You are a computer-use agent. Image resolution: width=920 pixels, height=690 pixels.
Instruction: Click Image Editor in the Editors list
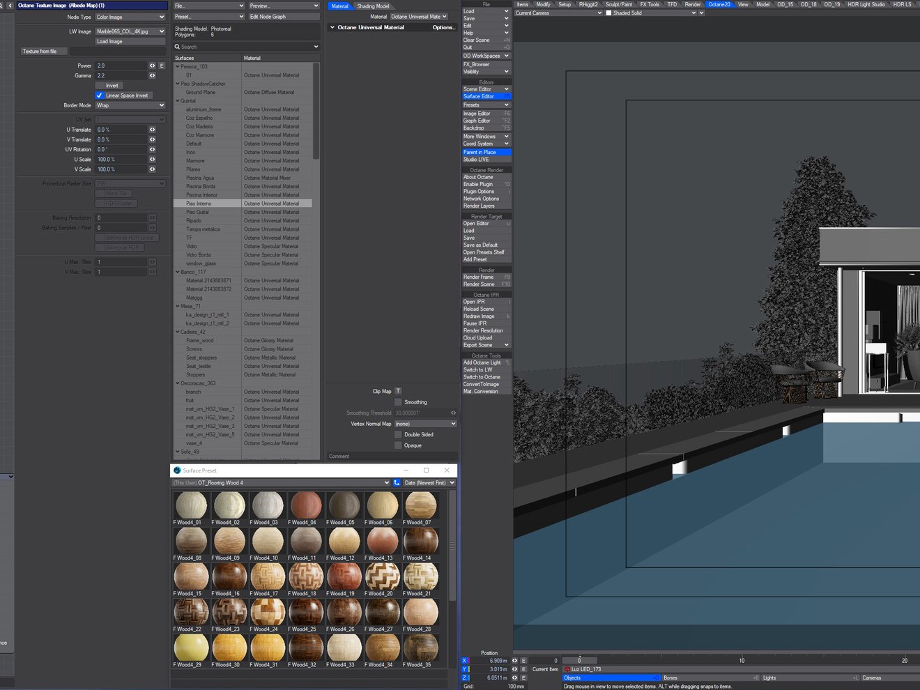click(x=486, y=114)
